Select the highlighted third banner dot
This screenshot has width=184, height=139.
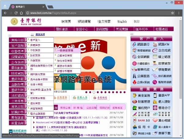point(94,92)
